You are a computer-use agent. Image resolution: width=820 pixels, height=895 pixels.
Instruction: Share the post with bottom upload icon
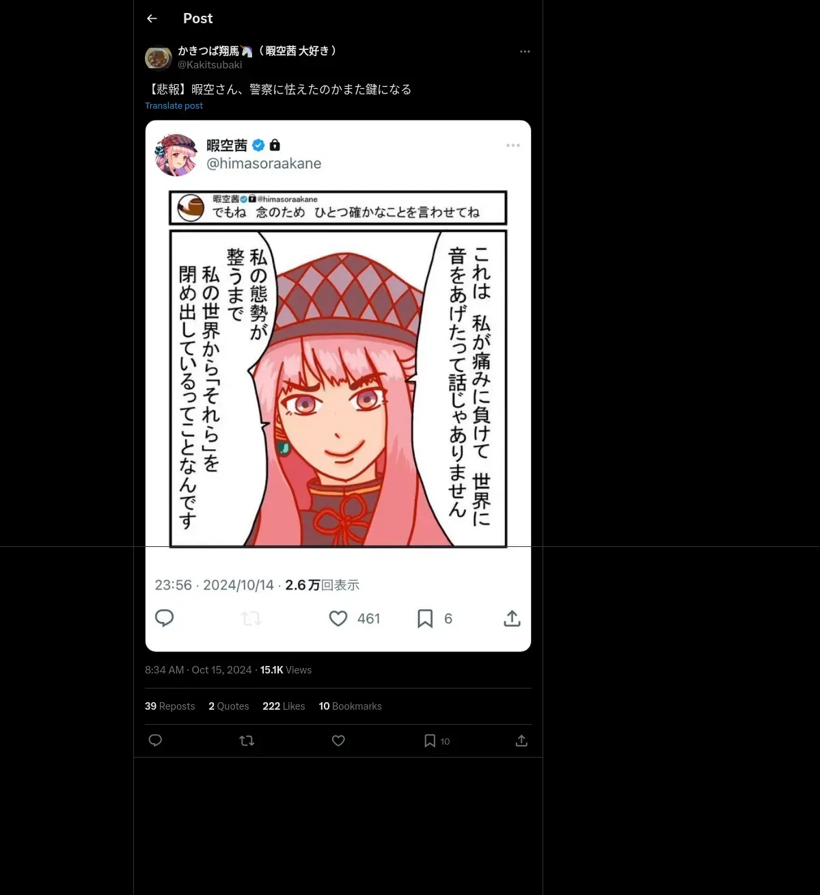point(521,740)
